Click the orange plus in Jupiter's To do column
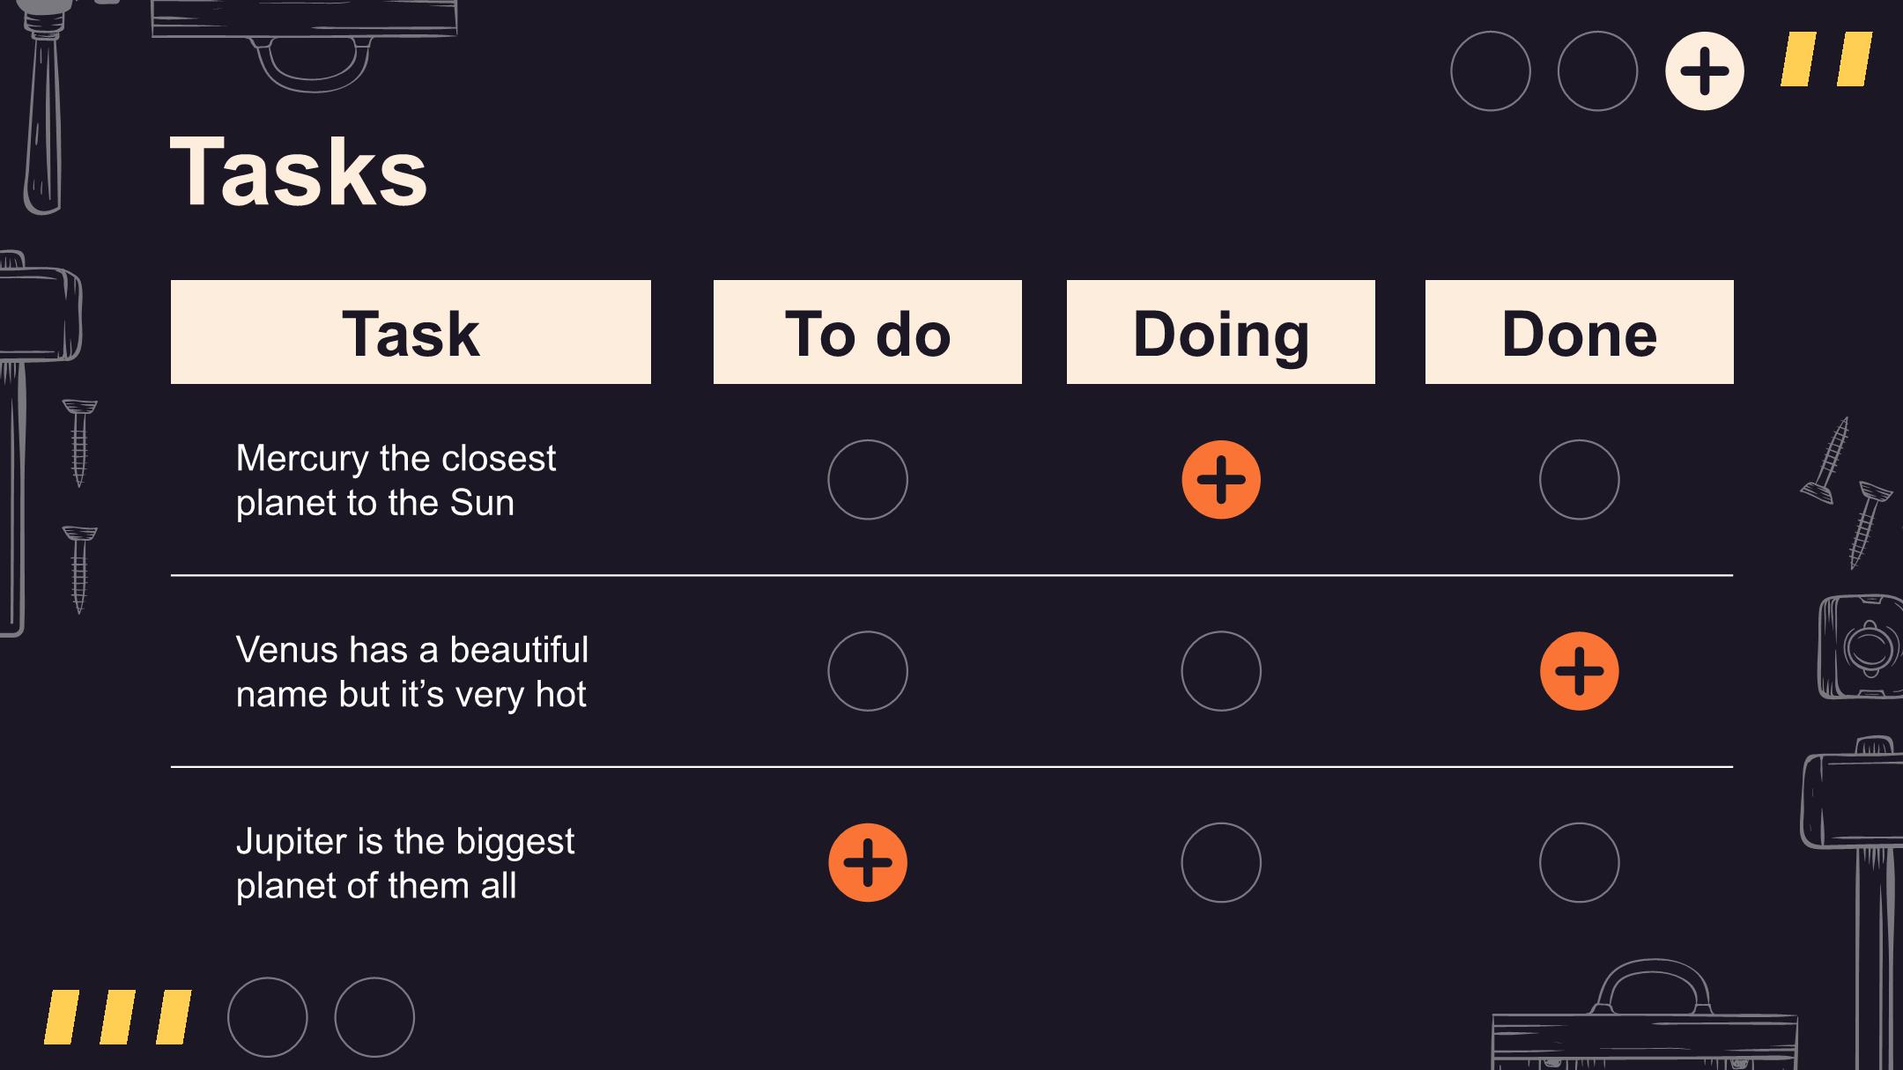 pyautogui.click(x=867, y=862)
